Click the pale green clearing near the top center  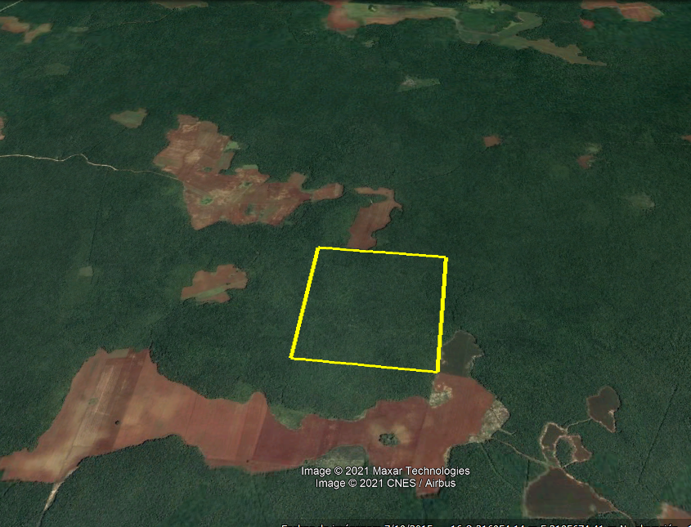click(x=418, y=83)
